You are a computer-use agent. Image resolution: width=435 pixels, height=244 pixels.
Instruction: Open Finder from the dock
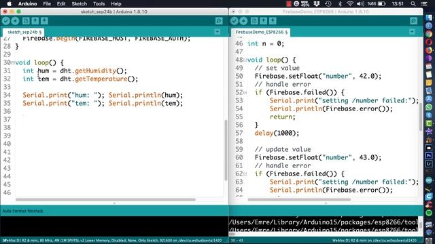429,18
